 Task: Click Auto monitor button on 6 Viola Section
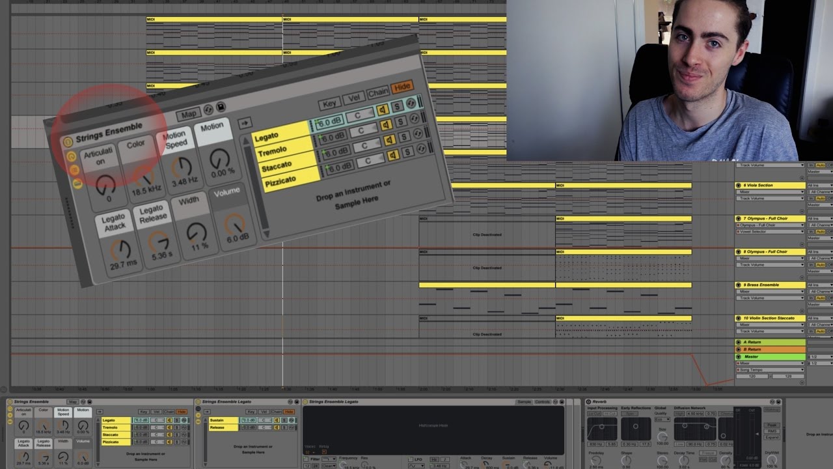pos(820,198)
